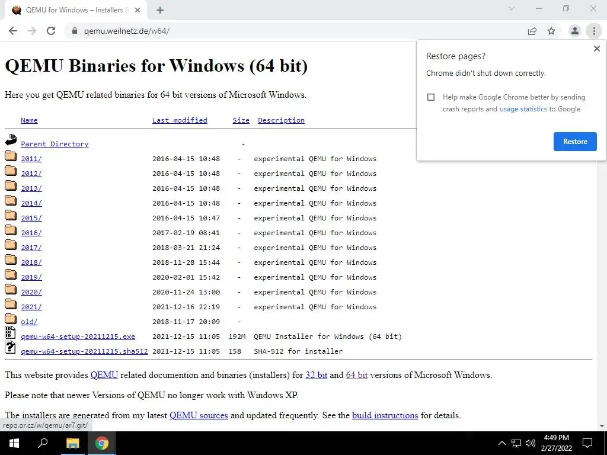Click 'SHA-512 for installer' description text

[x=298, y=351]
